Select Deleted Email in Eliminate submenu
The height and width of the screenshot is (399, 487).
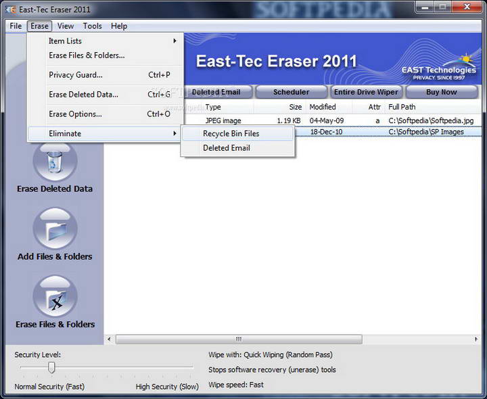click(x=238, y=148)
